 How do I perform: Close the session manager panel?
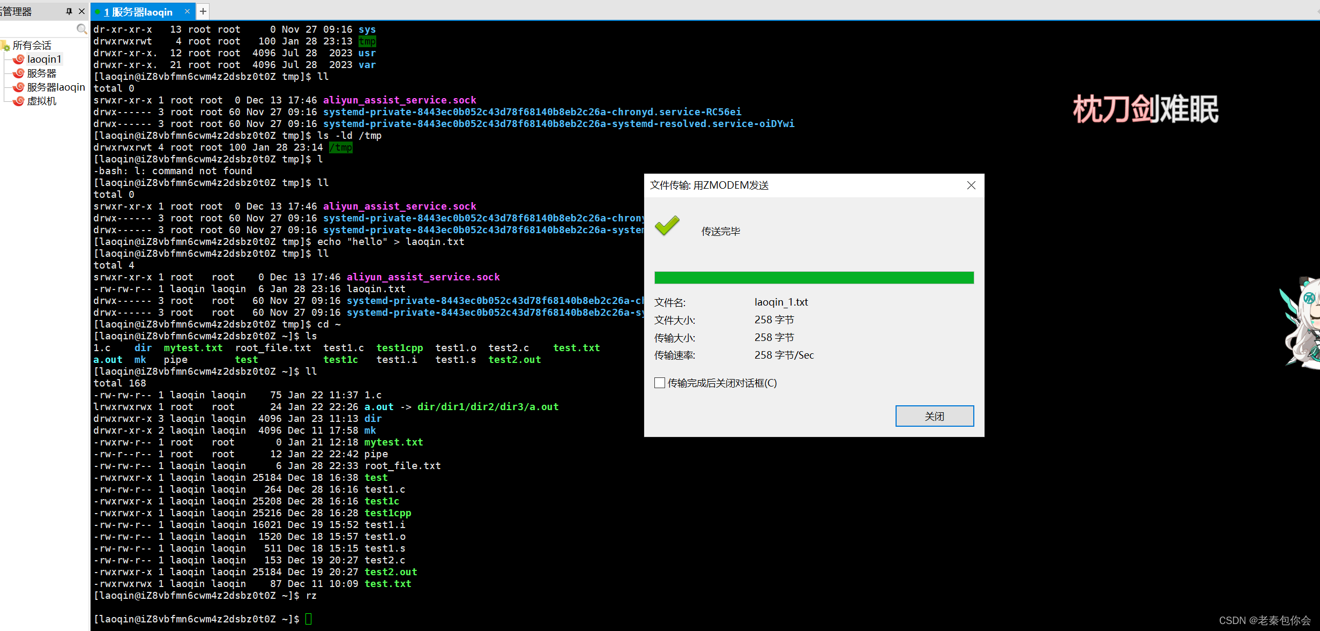[81, 11]
